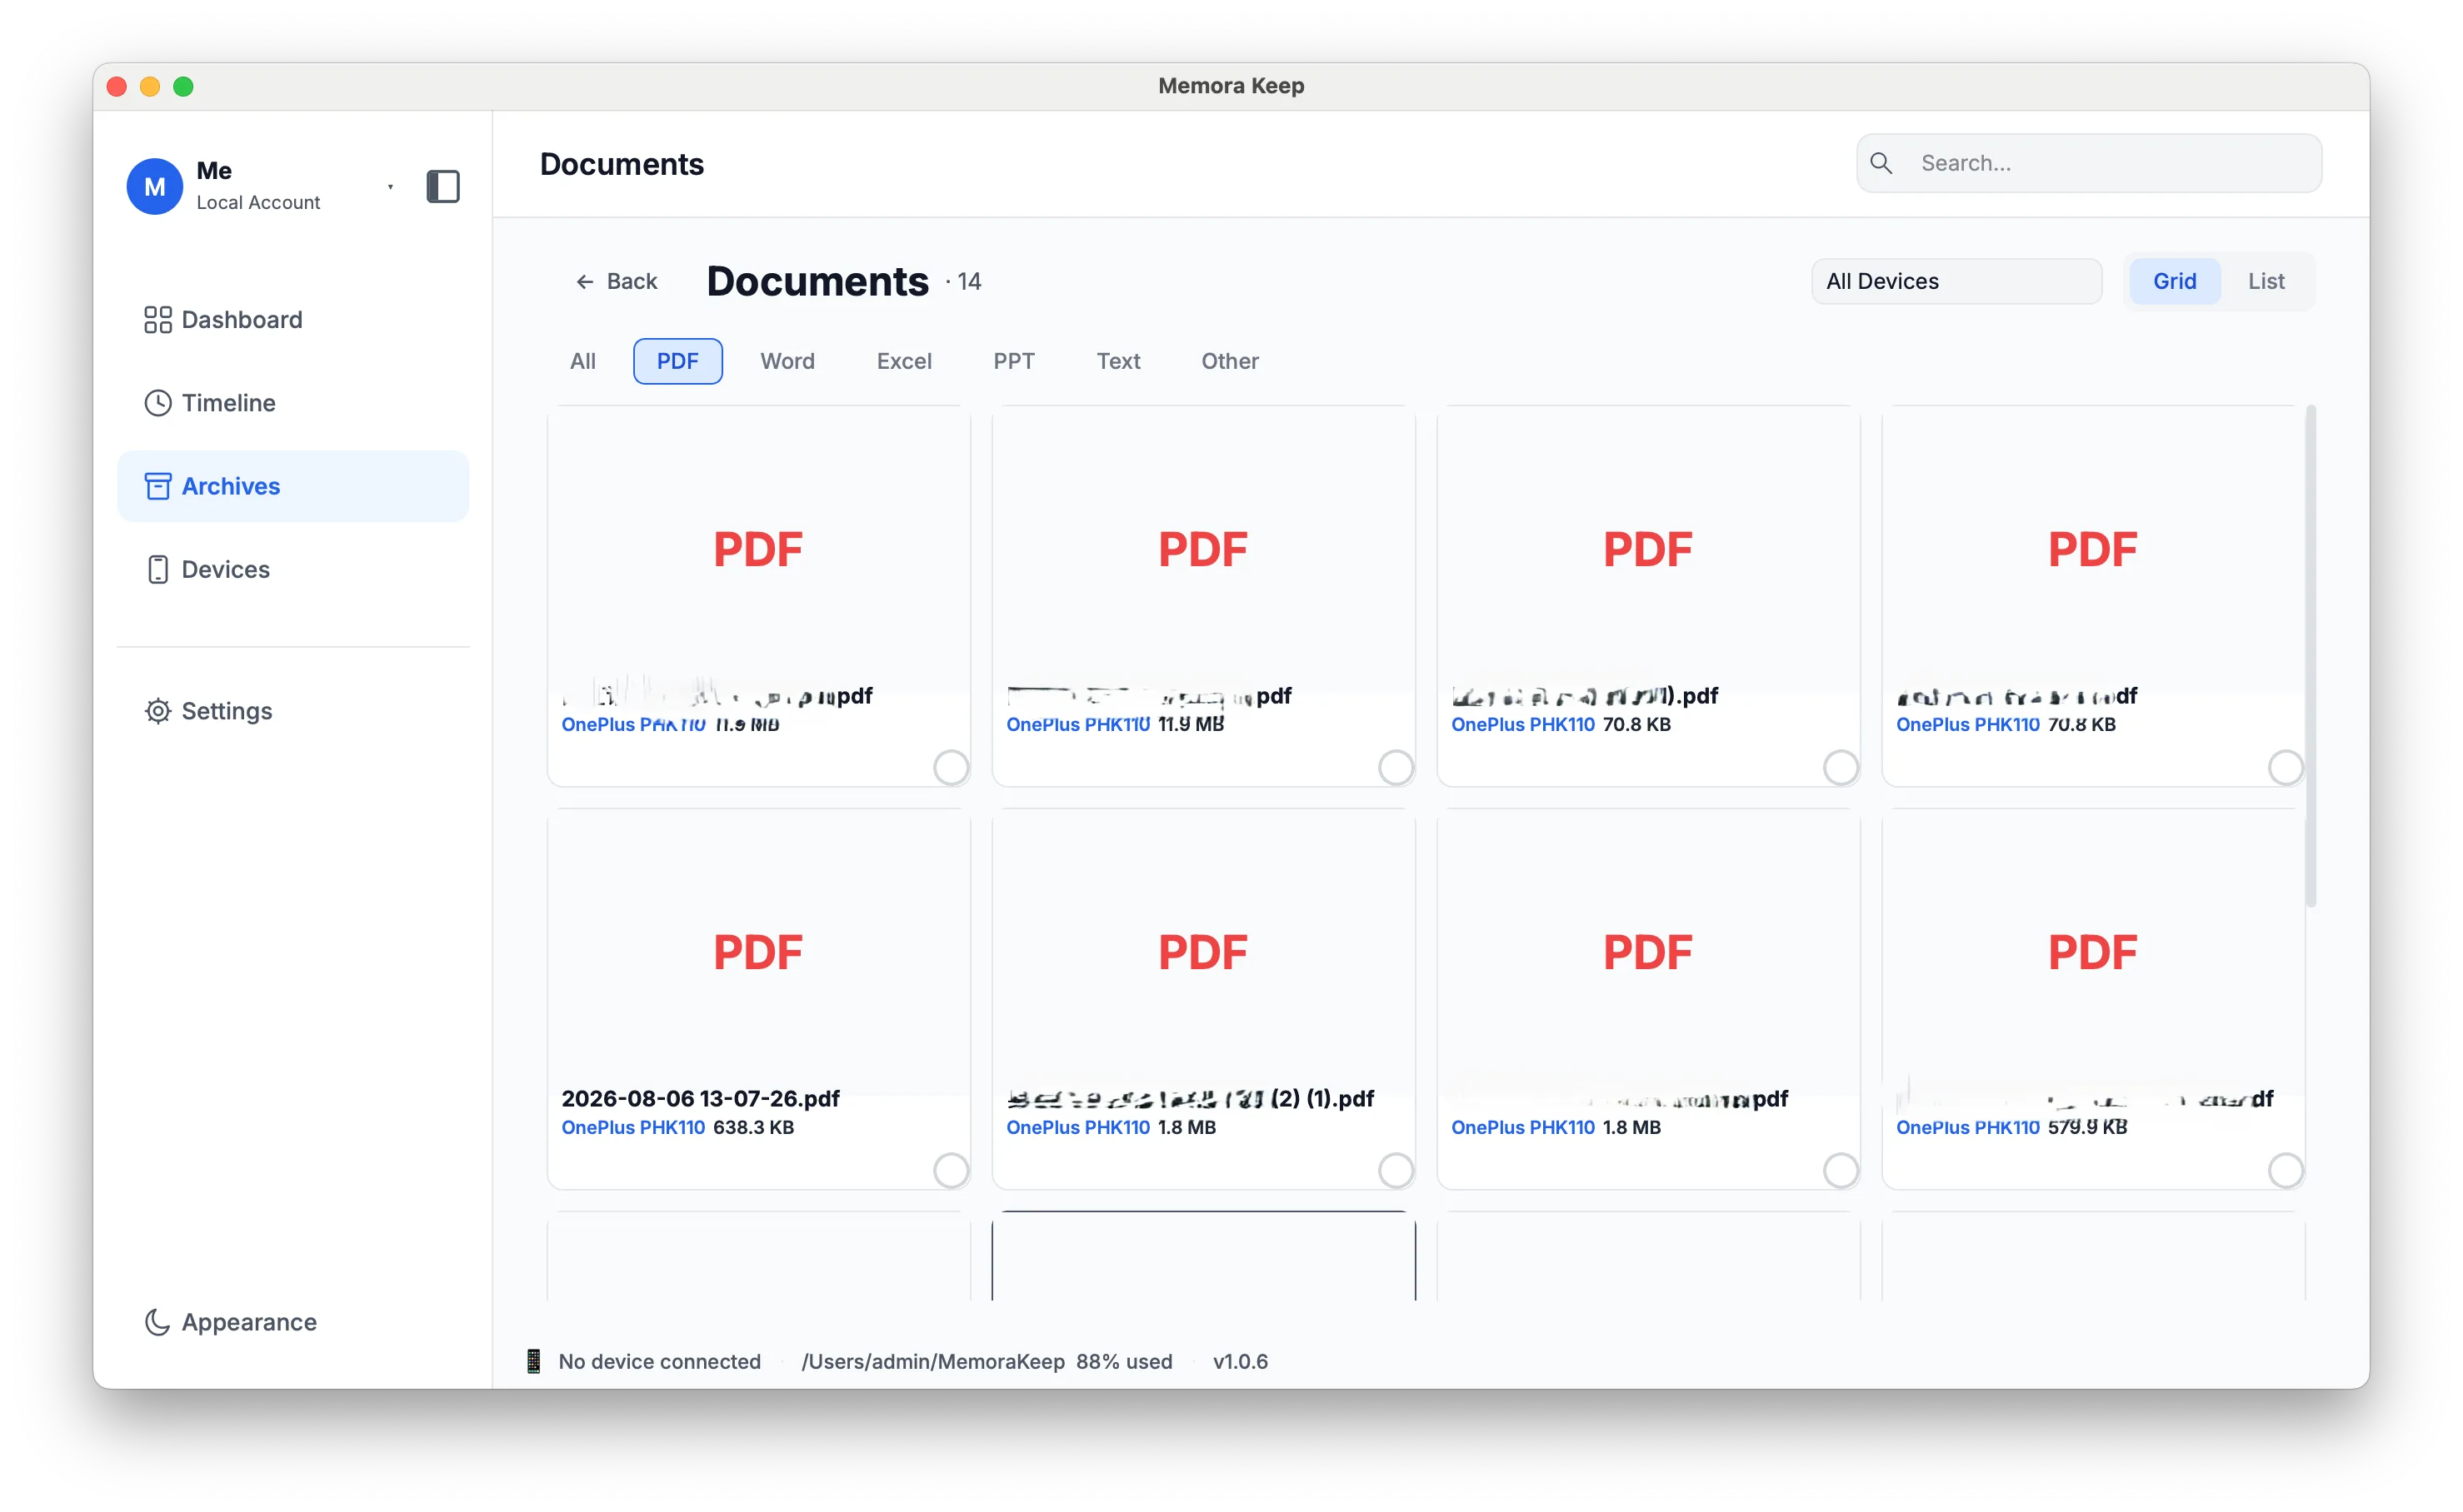The height and width of the screenshot is (1512, 2463).
Task: Open the Dashboard section
Action: pyautogui.click(x=292, y=320)
